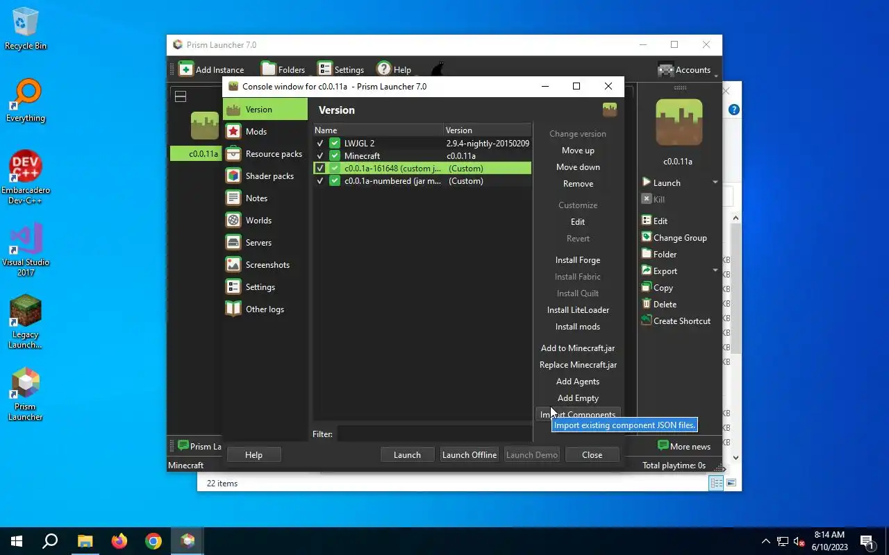The width and height of the screenshot is (889, 555).
Task: Sort components by the Name column
Action: pyautogui.click(x=379, y=130)
